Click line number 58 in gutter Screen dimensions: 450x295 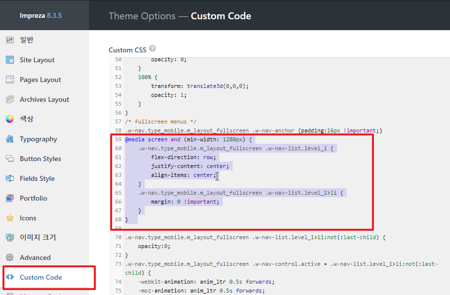(x=118, y=130)
